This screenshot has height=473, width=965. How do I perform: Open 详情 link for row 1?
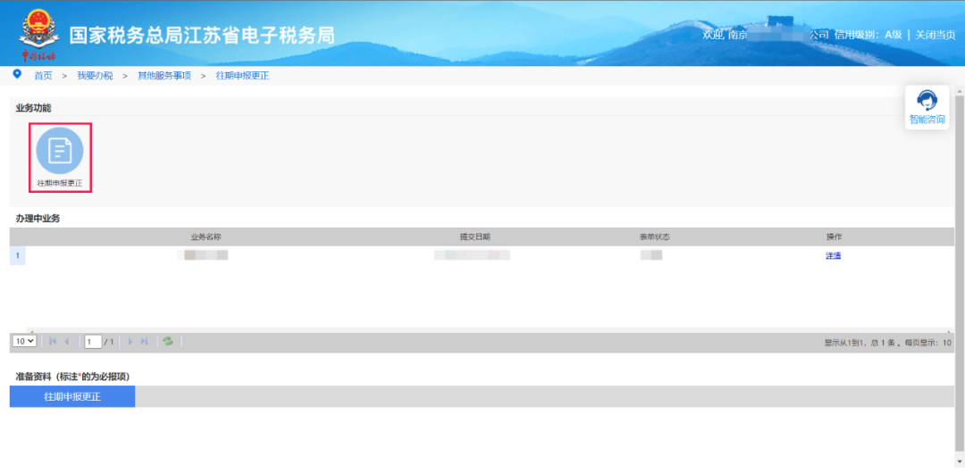(x=834, y=256)
